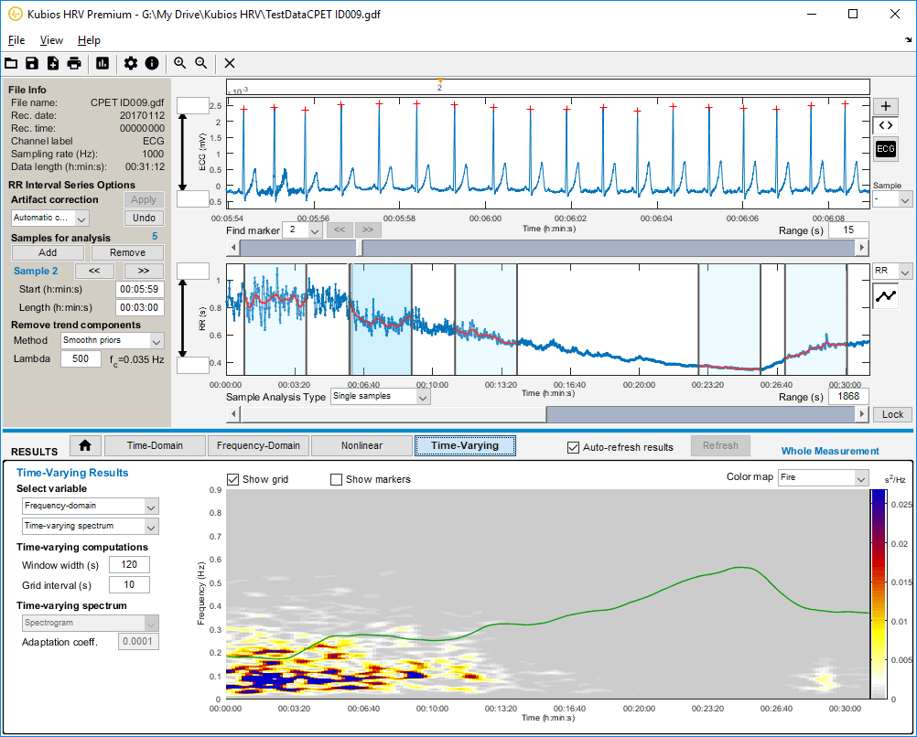This screenshot has height=737, width=917.
Task: Click the Add sample button
Action: tap(48, 252)
